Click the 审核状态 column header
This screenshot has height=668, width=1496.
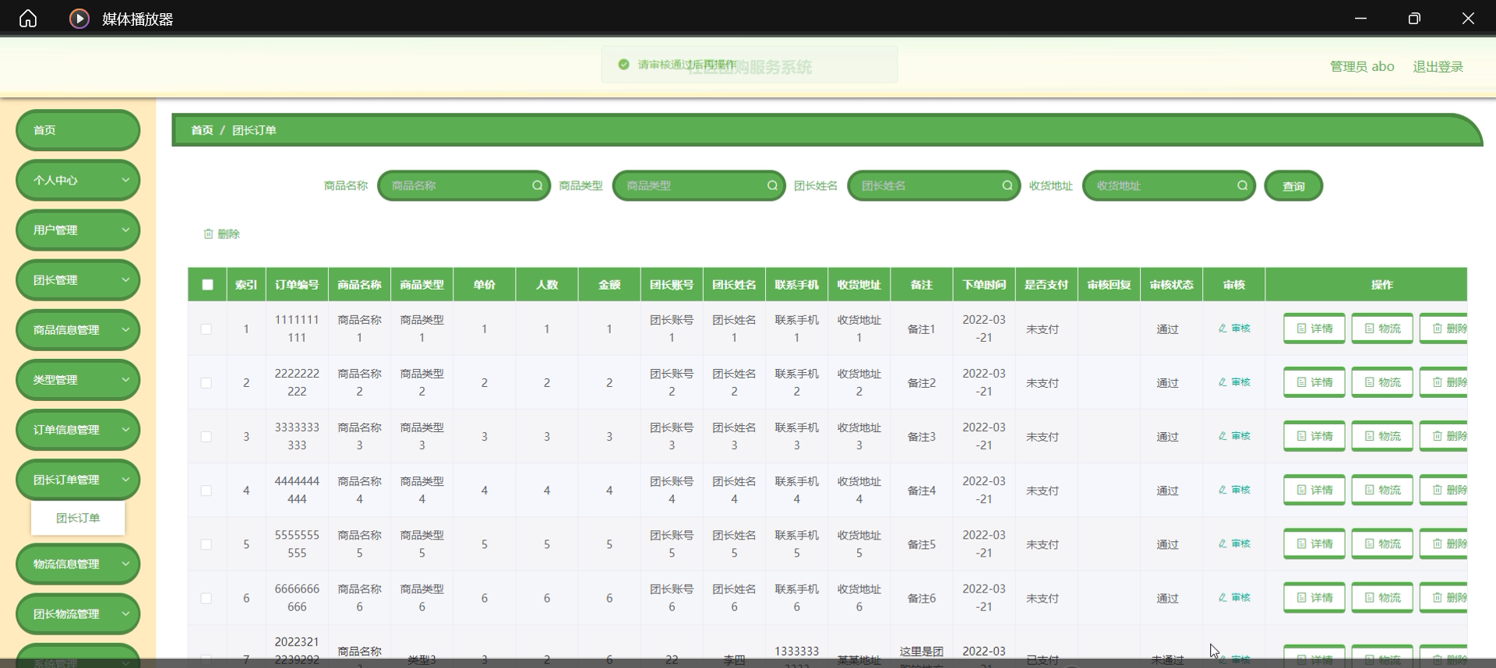[1171, 285]
